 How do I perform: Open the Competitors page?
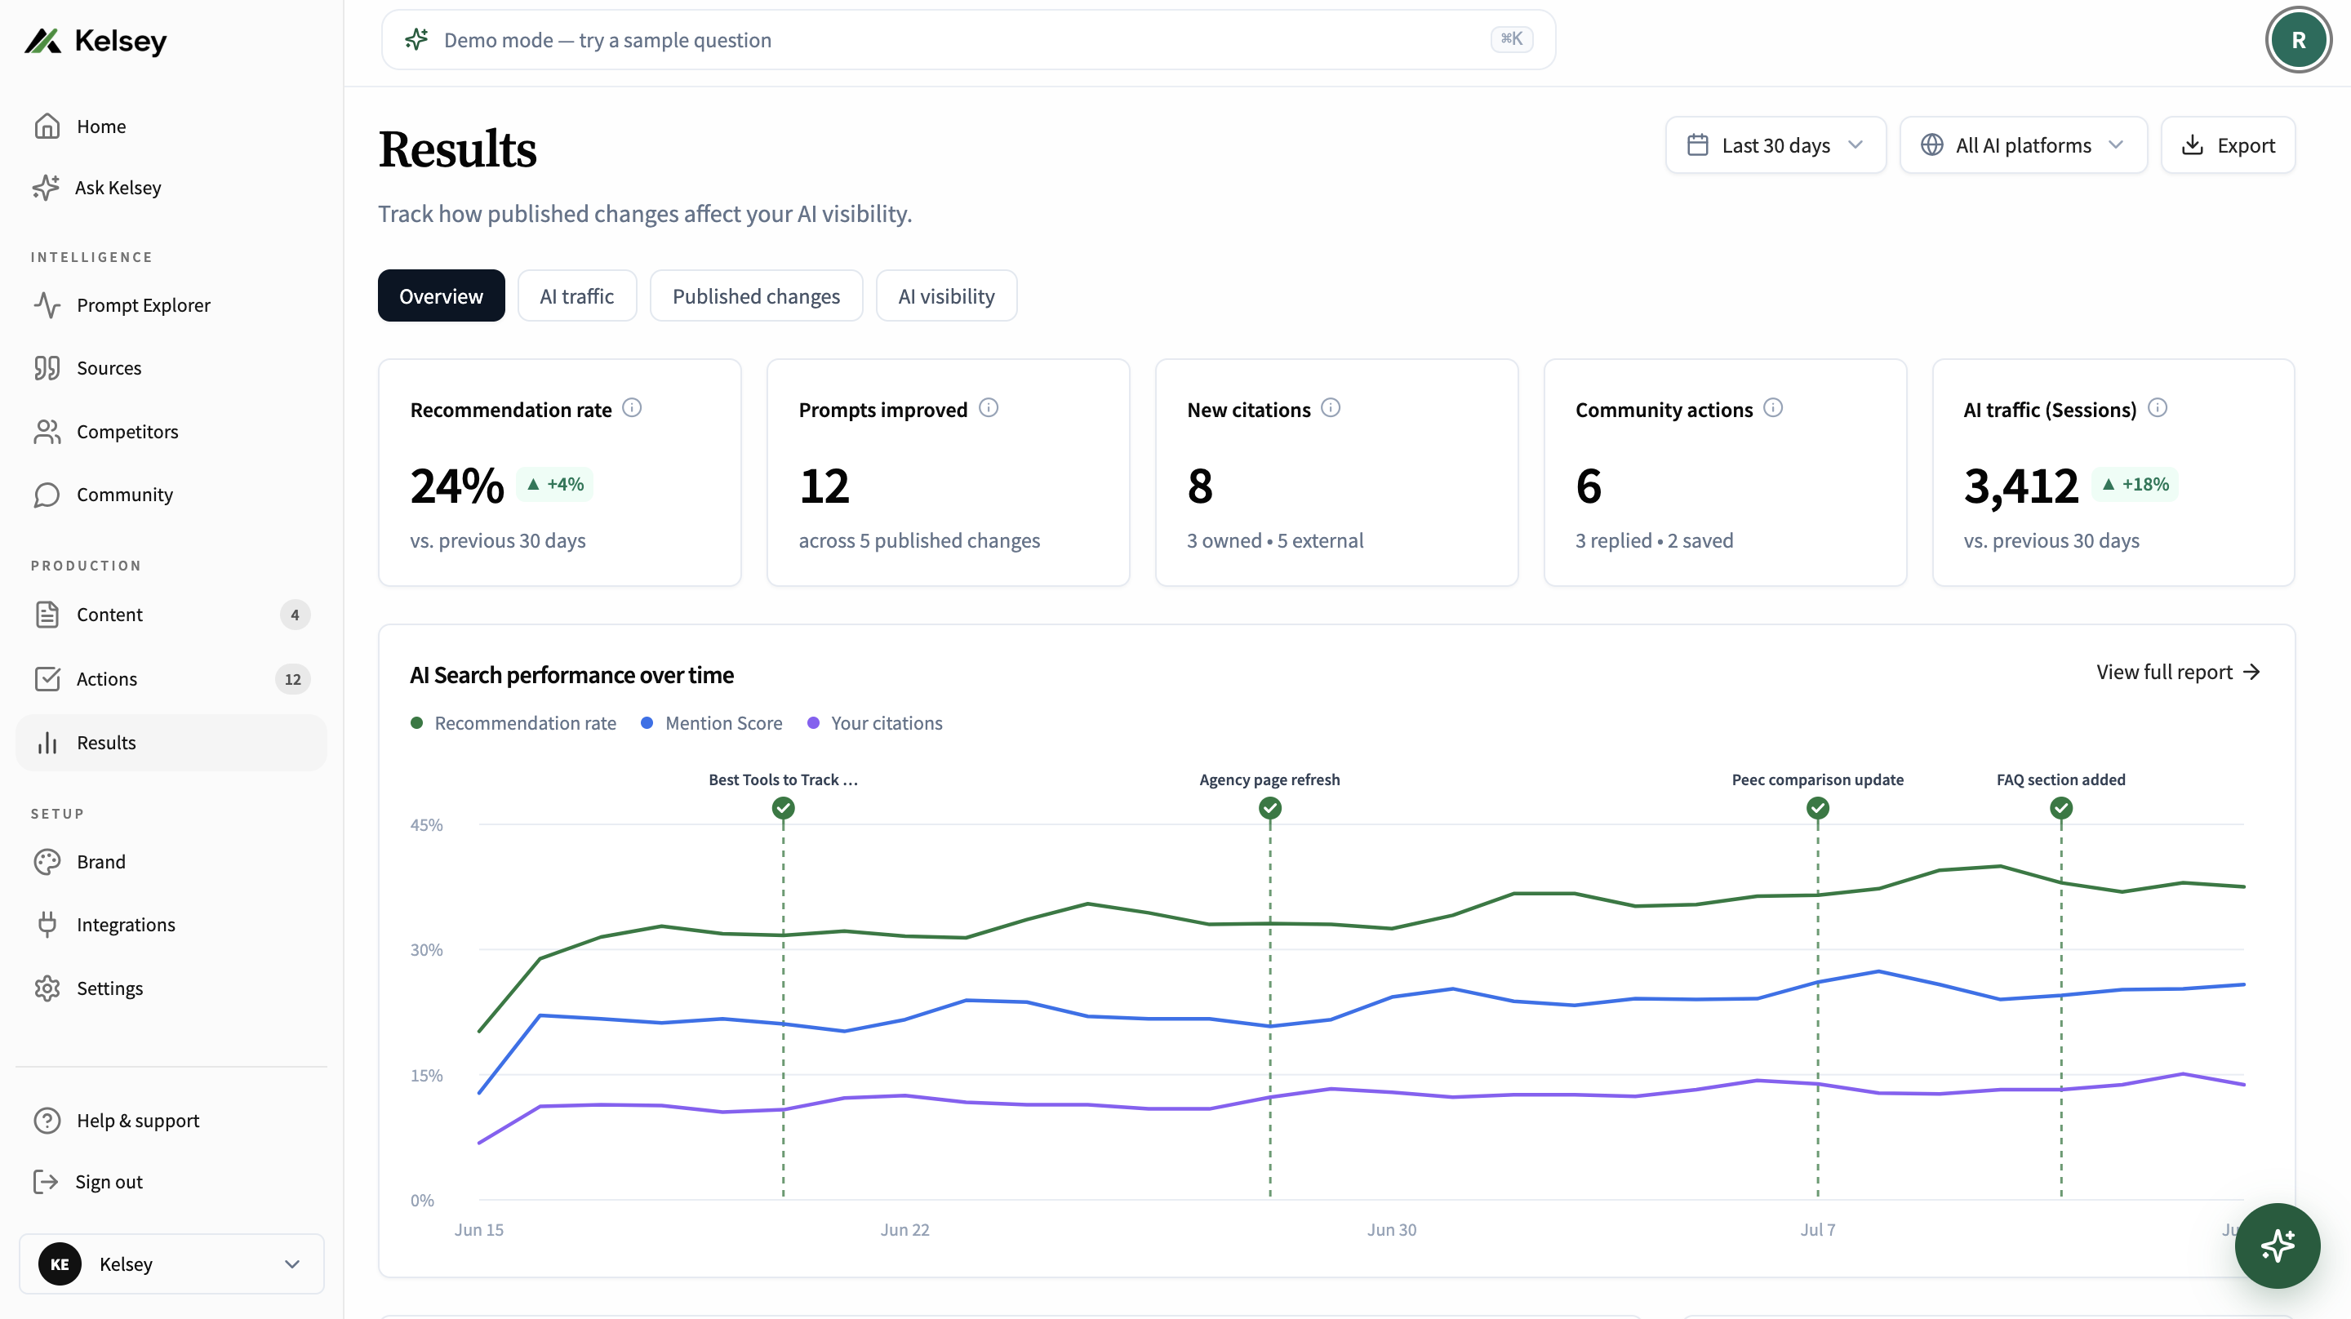(171, 431)
